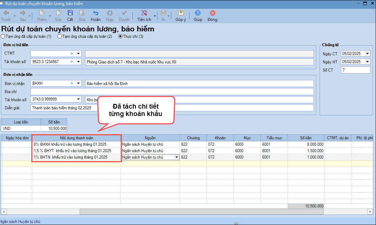Click the Diễn giải field Thanh toán bảo hiểm

(172, 108)
